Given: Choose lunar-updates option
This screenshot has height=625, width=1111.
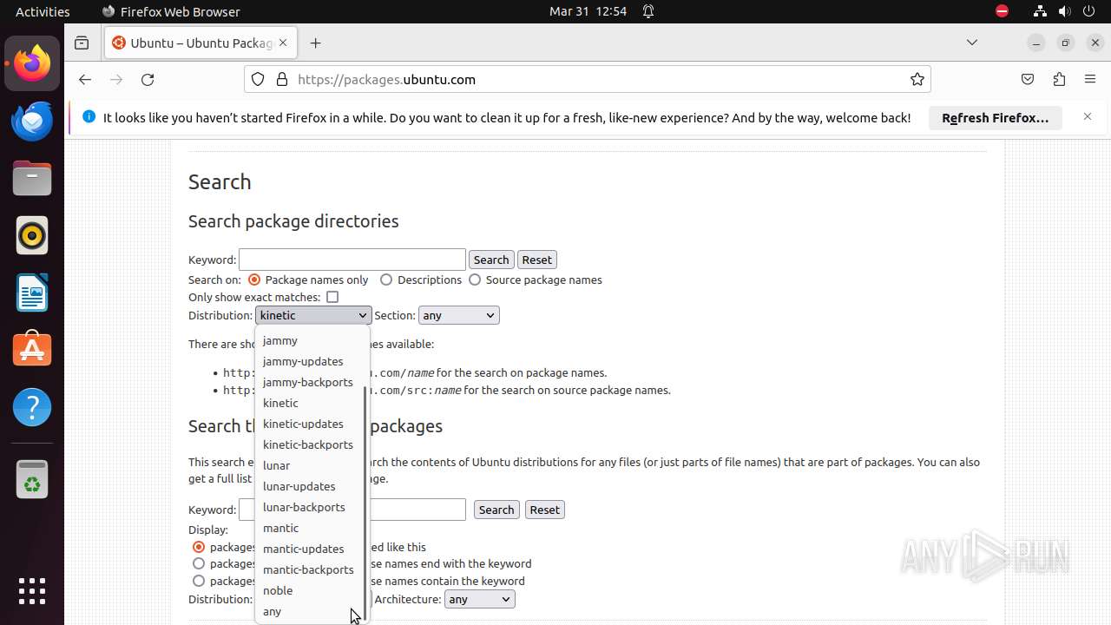Looking at the screenshot, I should pyautogui.click(x=310, y=486).
